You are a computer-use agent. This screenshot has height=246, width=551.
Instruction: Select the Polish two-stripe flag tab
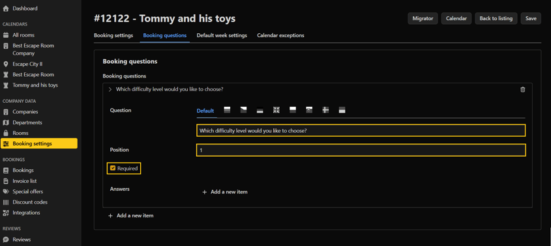coord(293,110)
